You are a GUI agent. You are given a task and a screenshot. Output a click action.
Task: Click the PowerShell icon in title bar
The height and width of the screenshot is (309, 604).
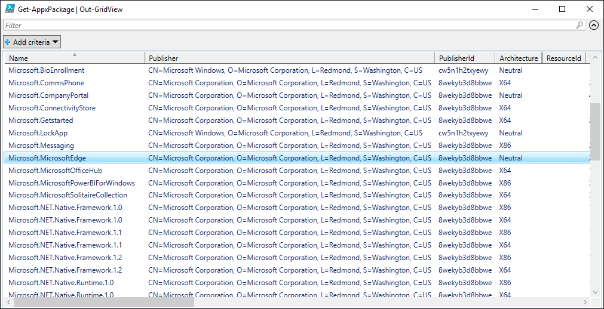click(10, 9)
